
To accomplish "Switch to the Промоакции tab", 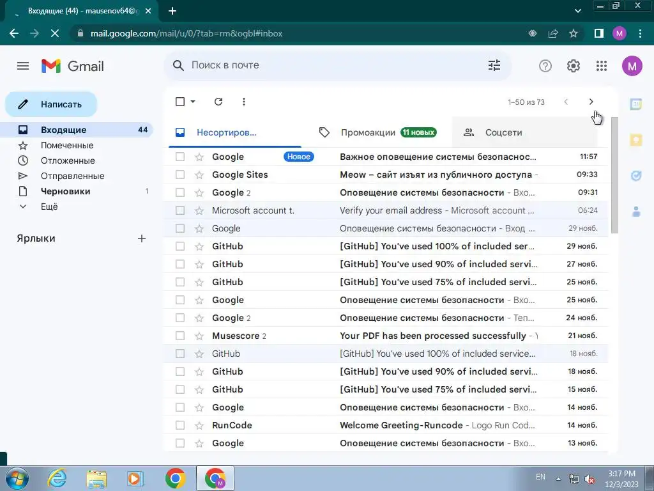I will pyautogui.click(x=377, y=132).
